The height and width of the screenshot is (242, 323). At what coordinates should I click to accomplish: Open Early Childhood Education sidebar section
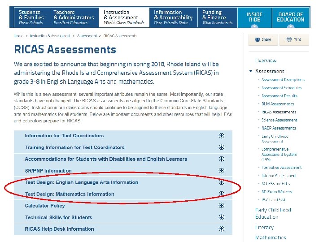tap(273, 213)
